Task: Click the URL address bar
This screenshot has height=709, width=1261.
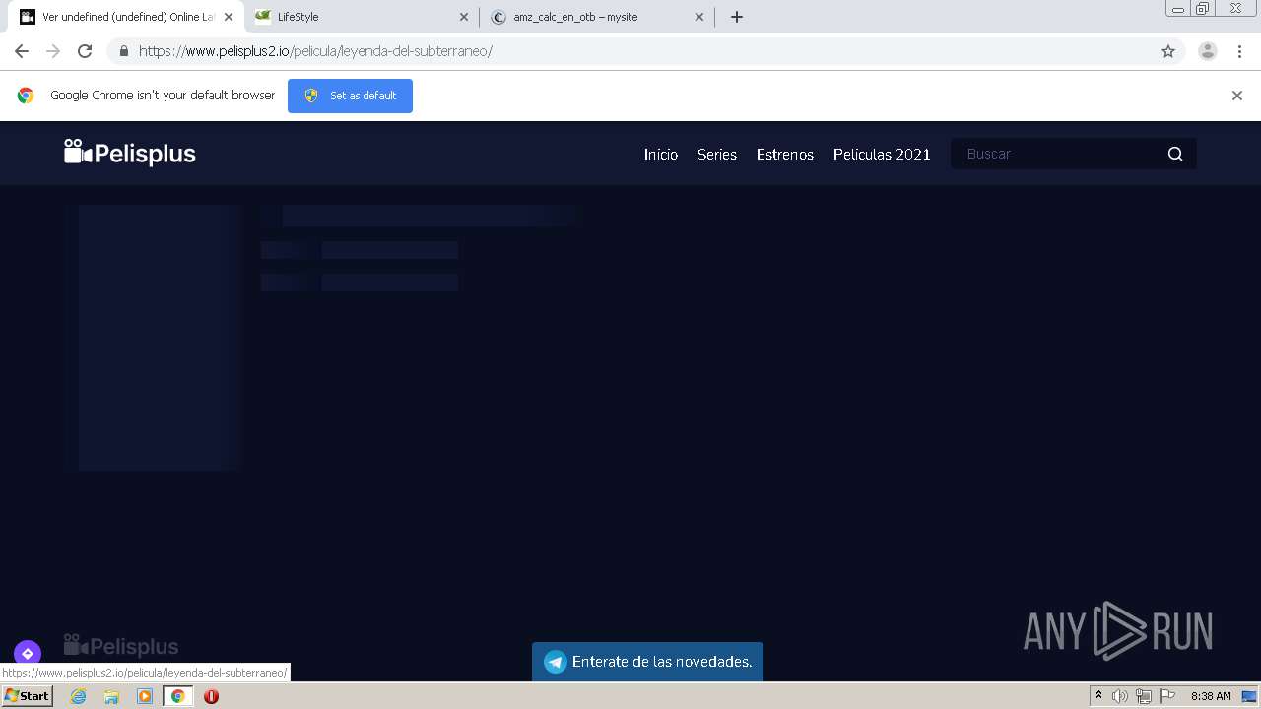Action: click(645, 51)
